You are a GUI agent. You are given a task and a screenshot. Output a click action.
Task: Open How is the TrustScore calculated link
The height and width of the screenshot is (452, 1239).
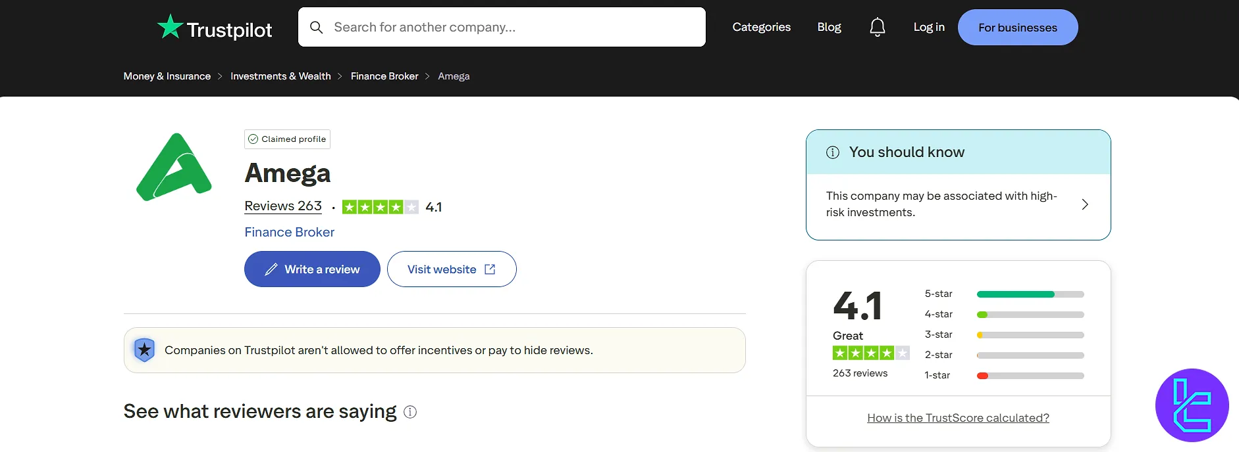pos(958,418)
